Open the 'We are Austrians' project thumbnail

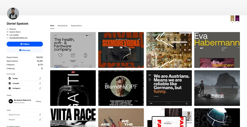click(x=169, y=88)
